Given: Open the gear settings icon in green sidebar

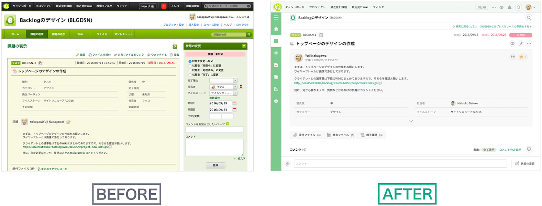Looking at the screenshot, I should [x=276, y=101].
